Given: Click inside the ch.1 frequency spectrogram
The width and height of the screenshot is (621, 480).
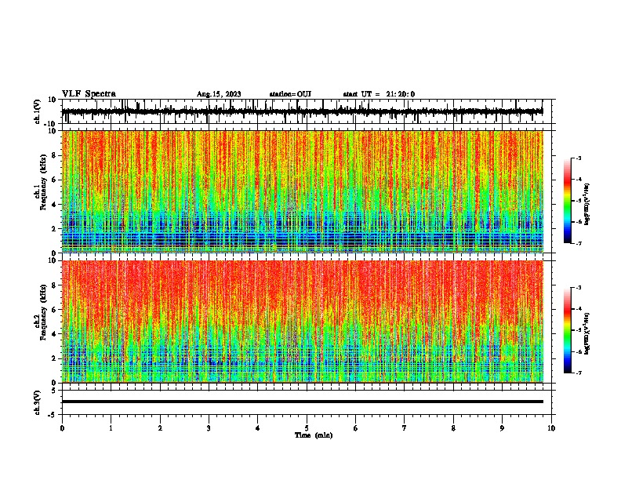Looking at the screenshot, I should 303,191.
